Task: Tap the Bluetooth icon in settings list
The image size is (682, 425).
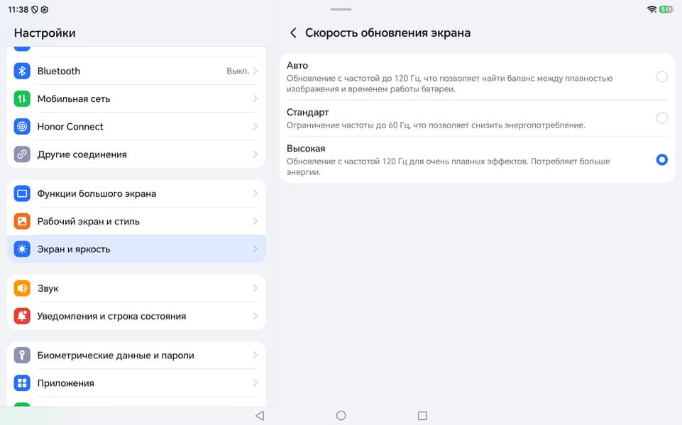Action: [22, 71]
